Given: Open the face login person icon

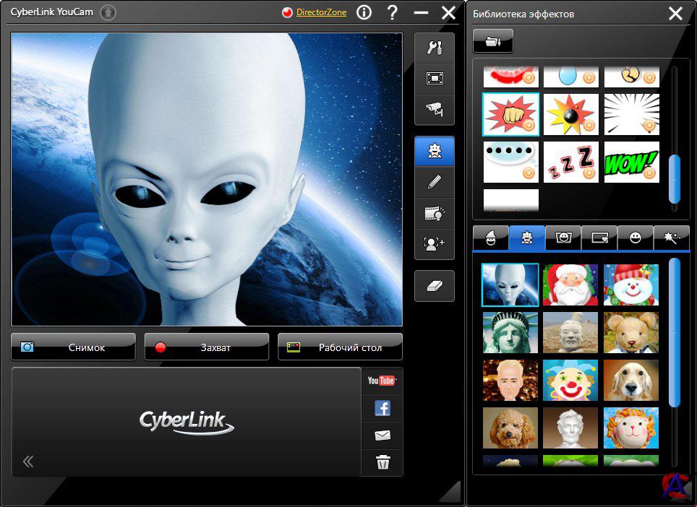Looking at the screenshot, I should pyautogui.click(x=435, y=244).
